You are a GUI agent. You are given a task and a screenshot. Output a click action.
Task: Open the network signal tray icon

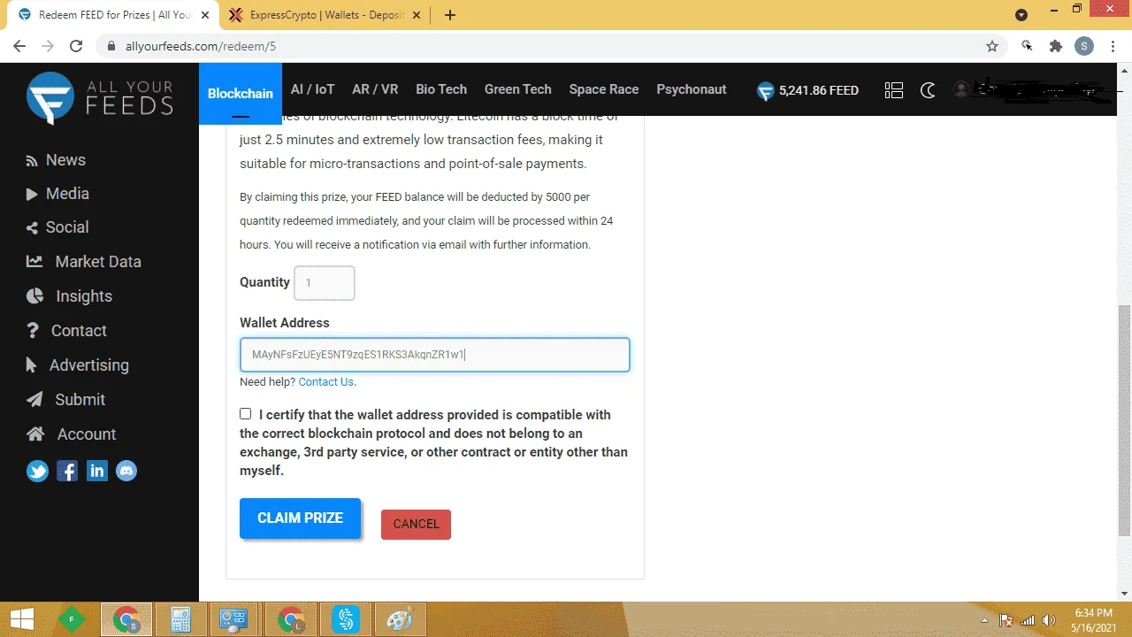[x=1028, y=620]
